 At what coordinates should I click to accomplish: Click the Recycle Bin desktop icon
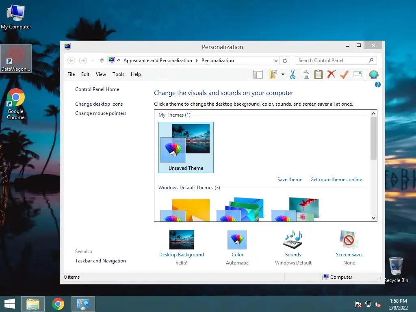click(396, 270)
